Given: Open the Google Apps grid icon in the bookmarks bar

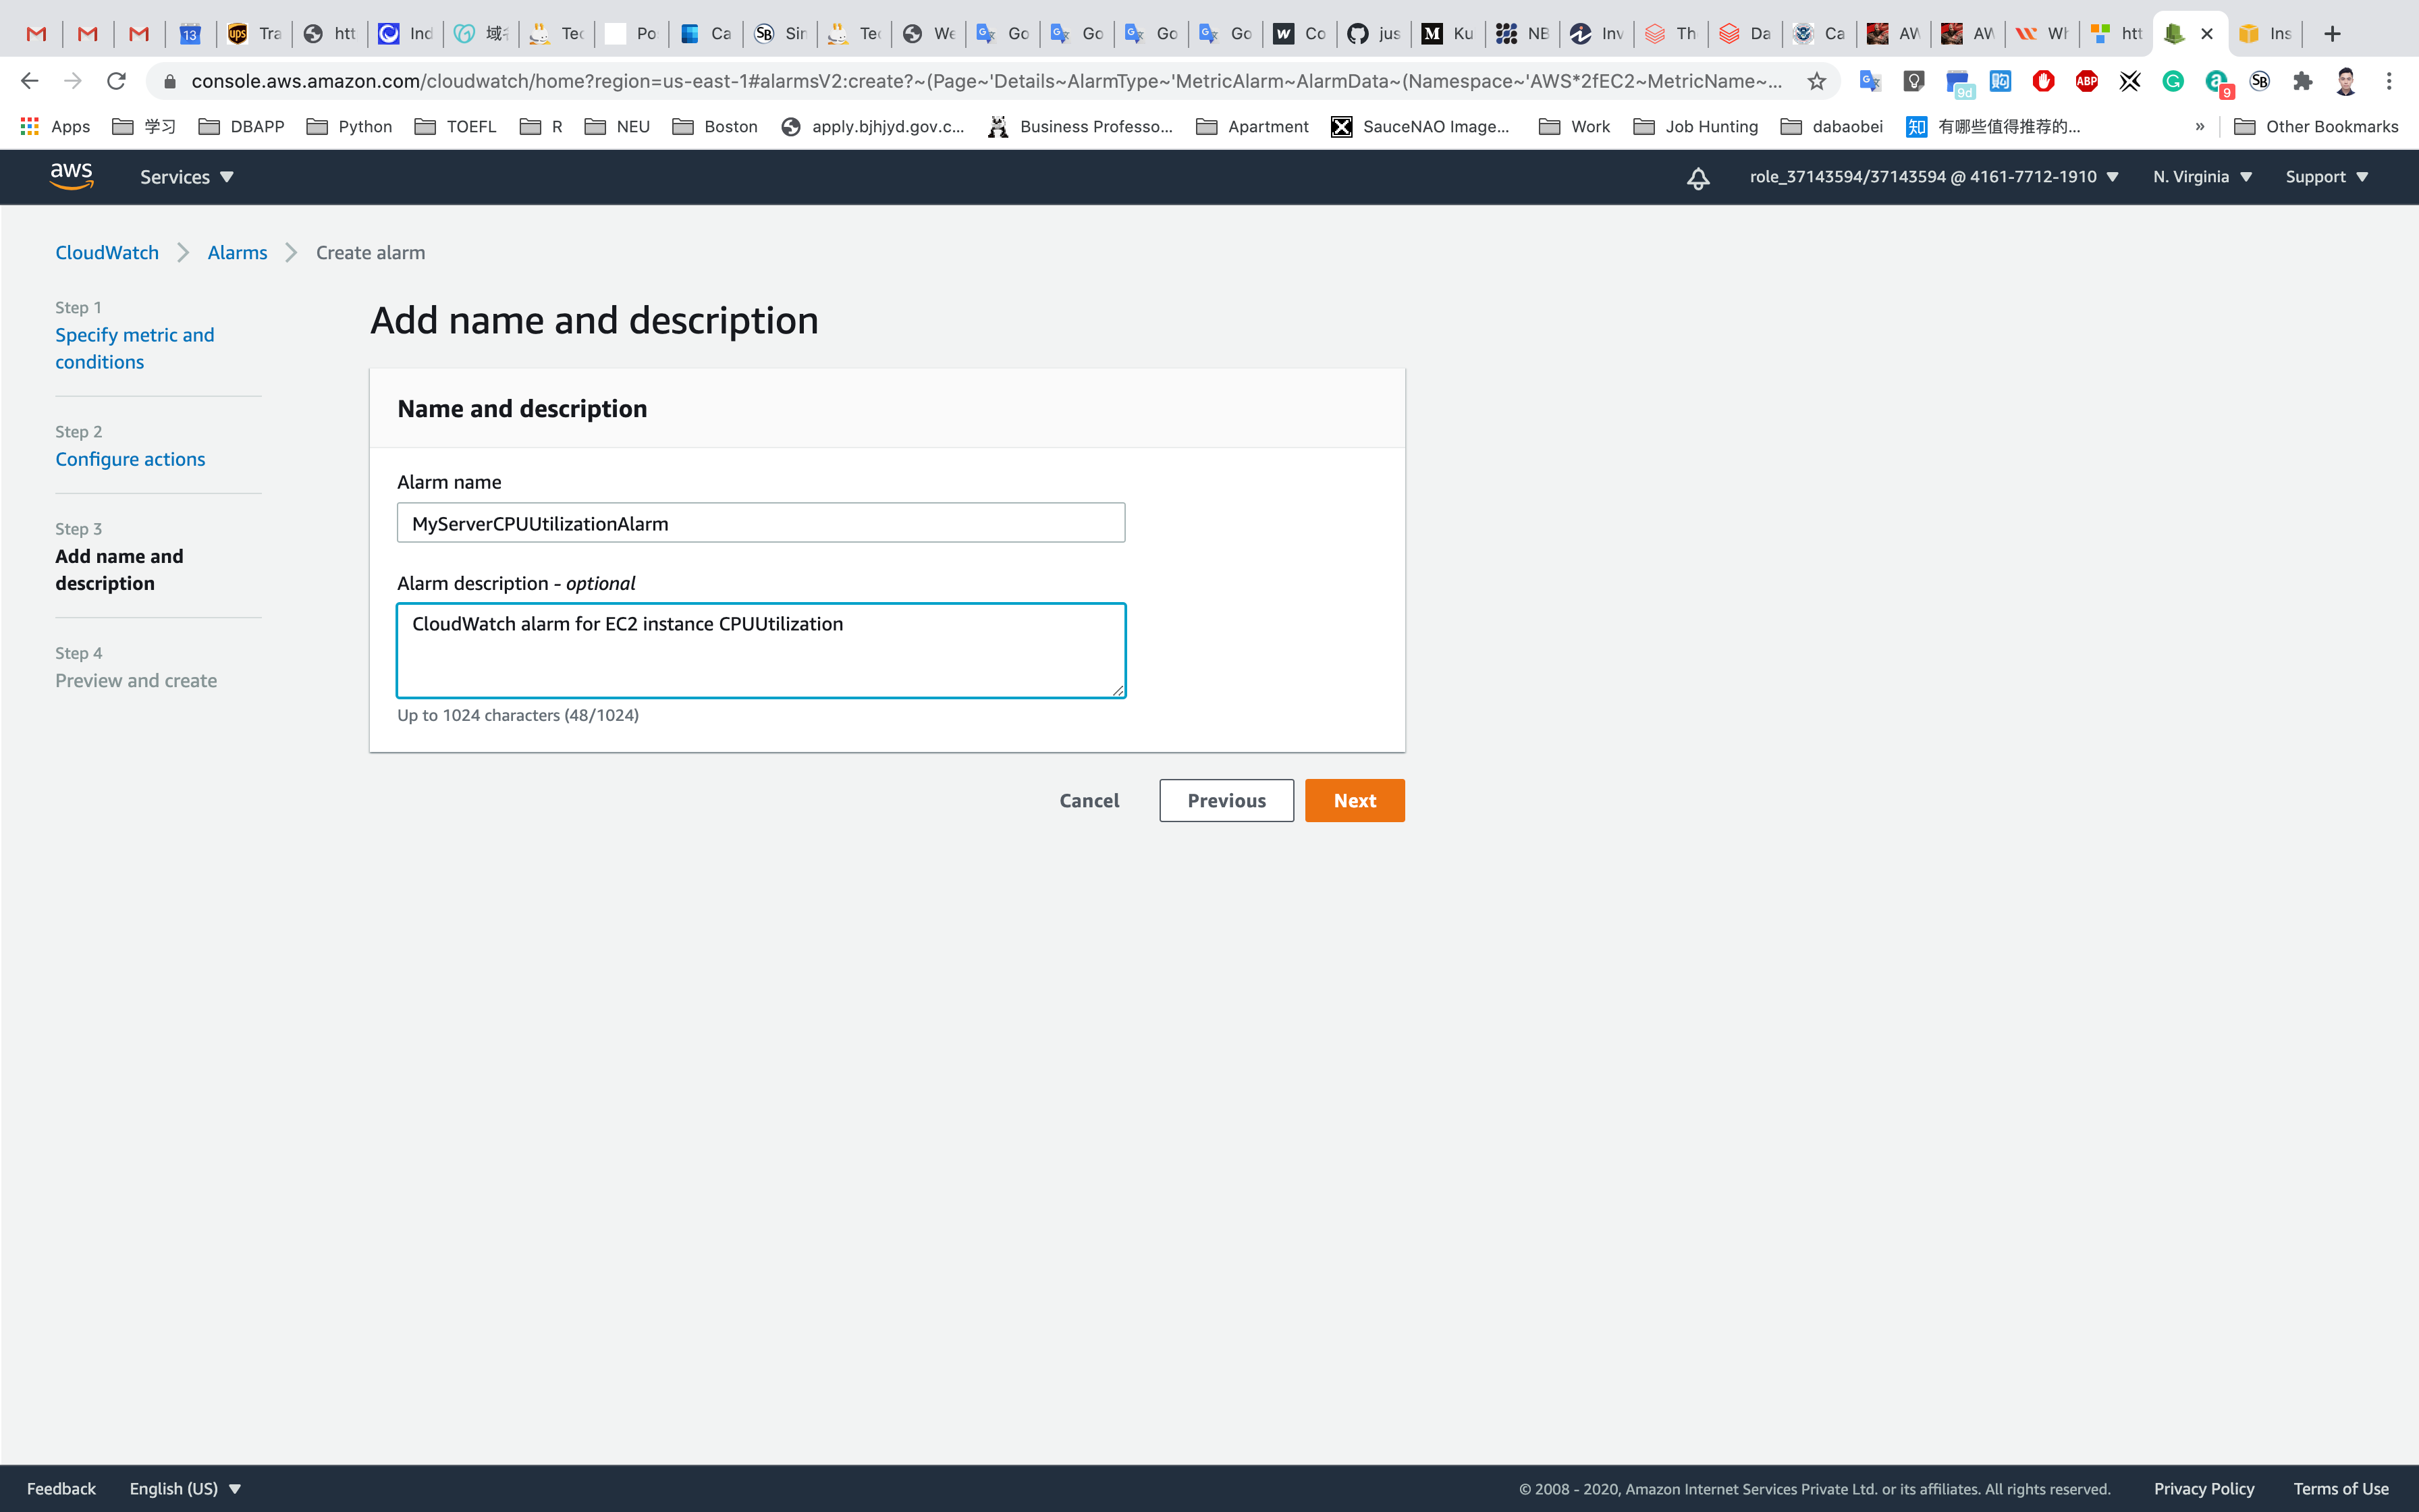Looking at the screenshot, I should 30,126.
